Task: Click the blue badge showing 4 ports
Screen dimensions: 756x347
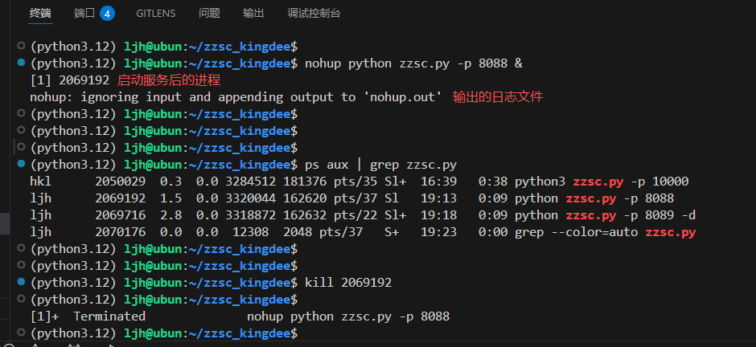Action: click(107, 14)
